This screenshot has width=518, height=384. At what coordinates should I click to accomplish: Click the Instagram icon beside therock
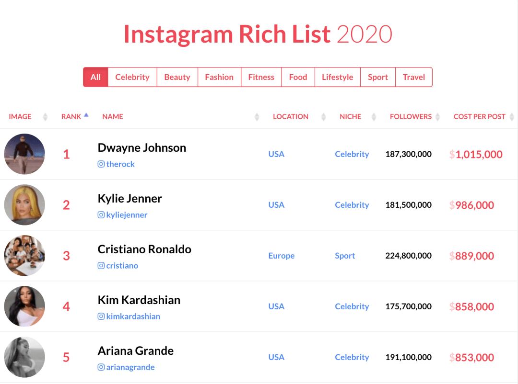tap(101, 164)
